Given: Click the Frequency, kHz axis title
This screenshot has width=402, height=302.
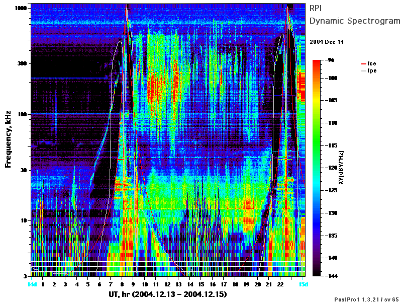Looking at the screenshot, I should (x=8, y=139).
